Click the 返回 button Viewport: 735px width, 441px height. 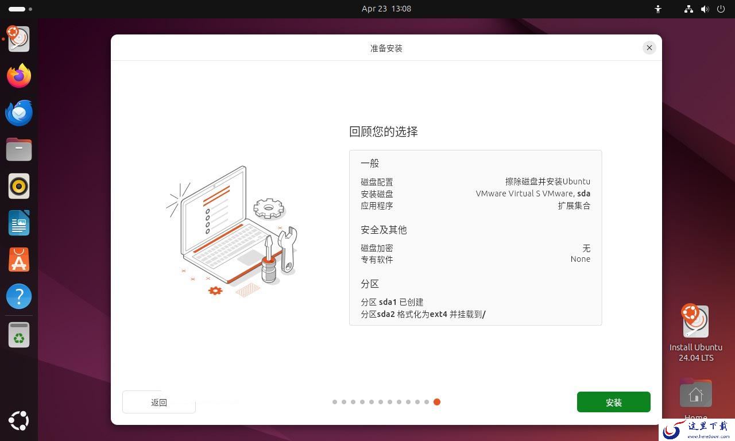point(159,402)
